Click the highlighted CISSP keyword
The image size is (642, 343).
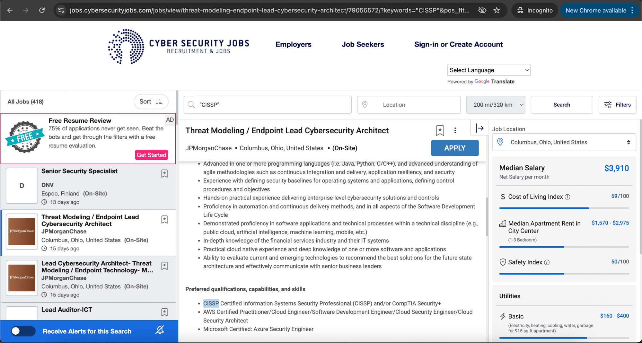pos(211,303)
